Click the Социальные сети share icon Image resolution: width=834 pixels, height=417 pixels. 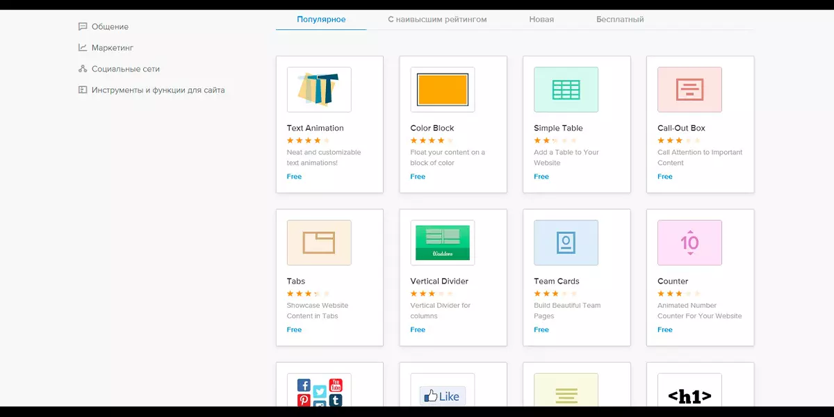click(83, 69)
